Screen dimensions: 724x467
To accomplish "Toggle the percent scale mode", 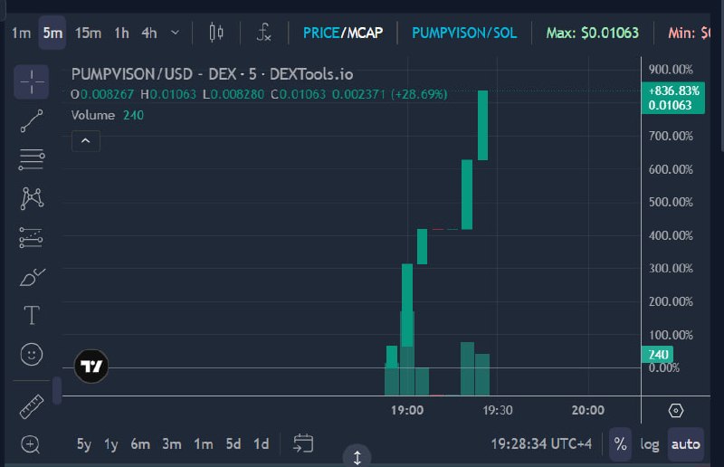I will pyautogui.click(x=620, y=444).
